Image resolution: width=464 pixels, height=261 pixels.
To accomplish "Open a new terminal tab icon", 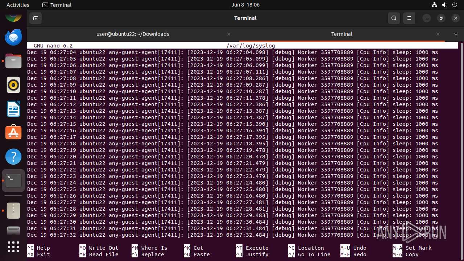I will tap(36, 18).
